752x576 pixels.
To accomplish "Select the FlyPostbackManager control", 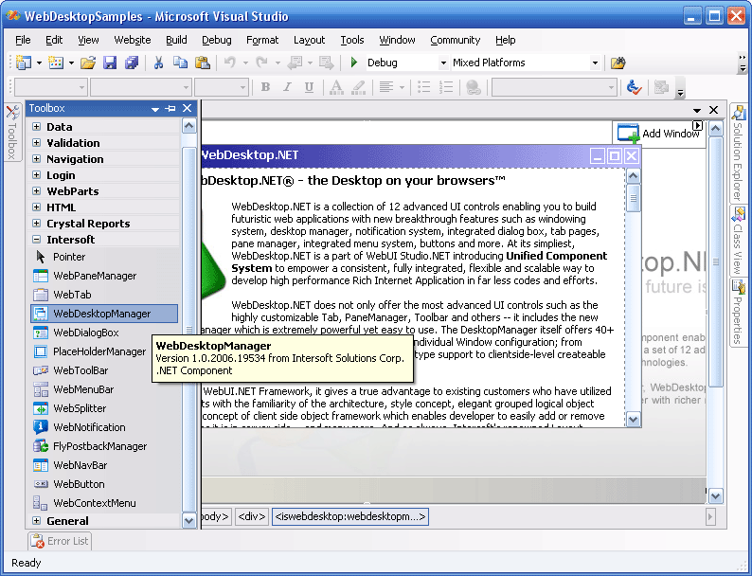I will pos(99,446).
